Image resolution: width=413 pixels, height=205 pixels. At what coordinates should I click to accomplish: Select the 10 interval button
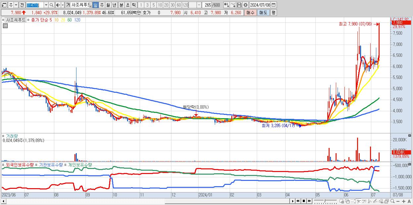coord(160,5)
